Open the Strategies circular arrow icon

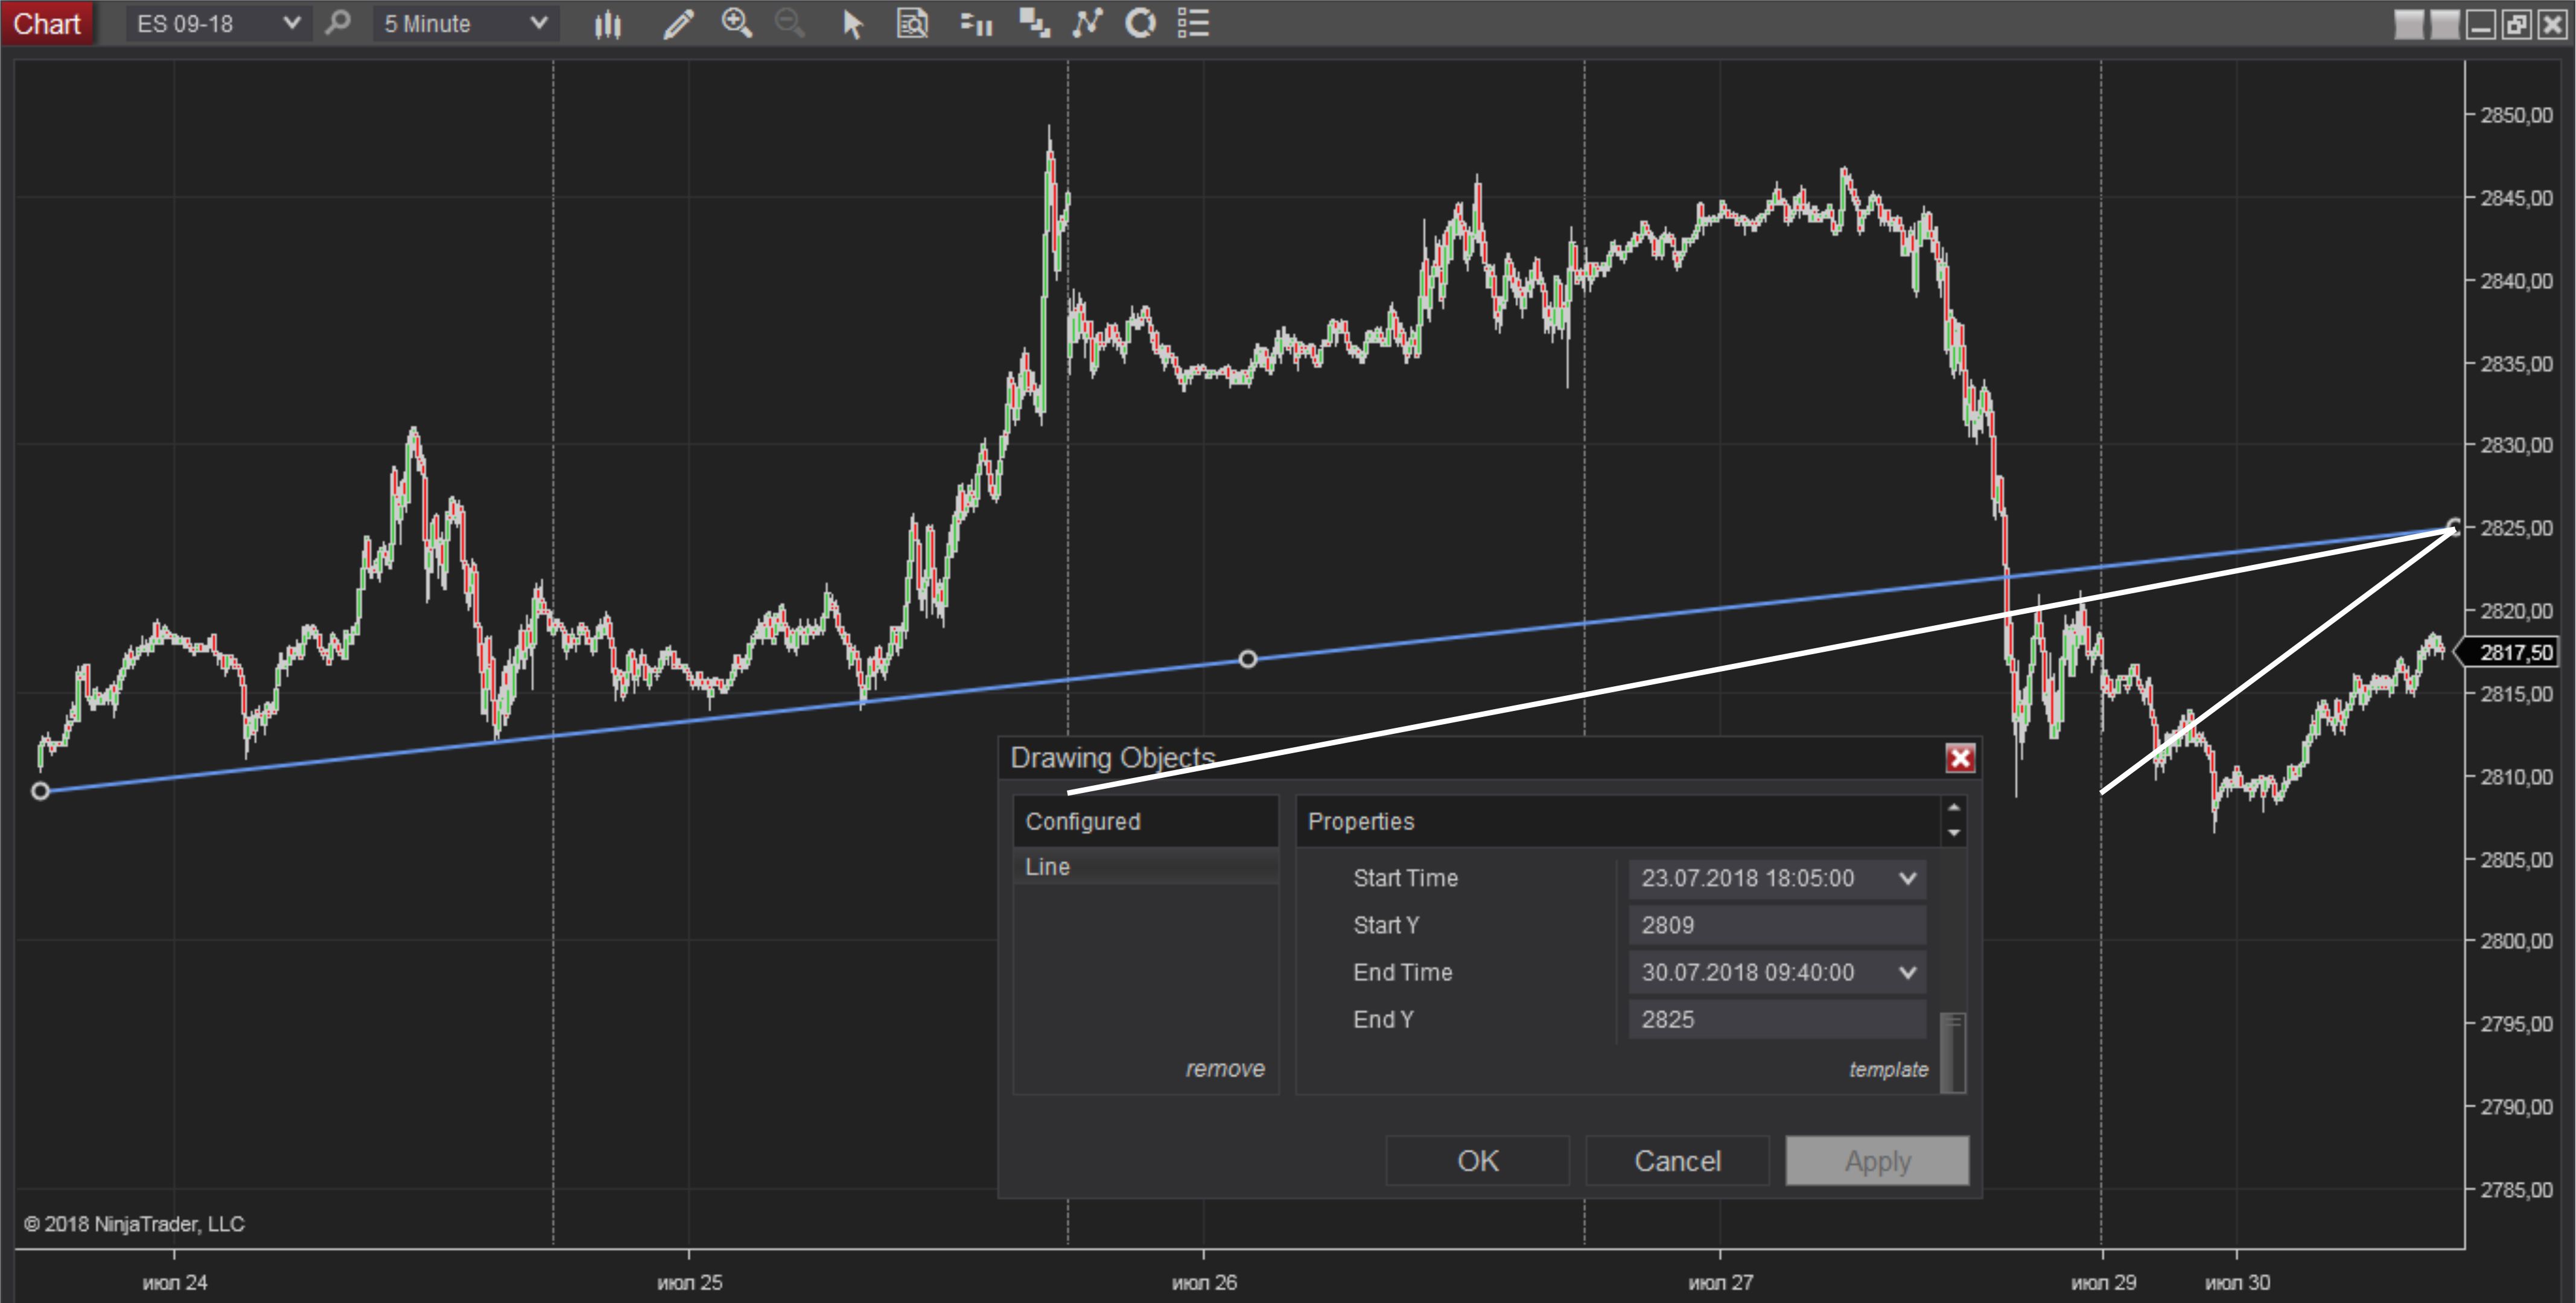pyautogui.click(x=1140, y=23)
